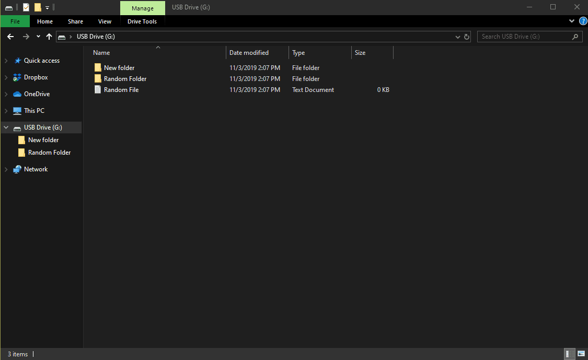Screen dimensions: 588x360
Task: Go up one level with Up arrow
Action: pyautogui.click(x=49, y=37)
